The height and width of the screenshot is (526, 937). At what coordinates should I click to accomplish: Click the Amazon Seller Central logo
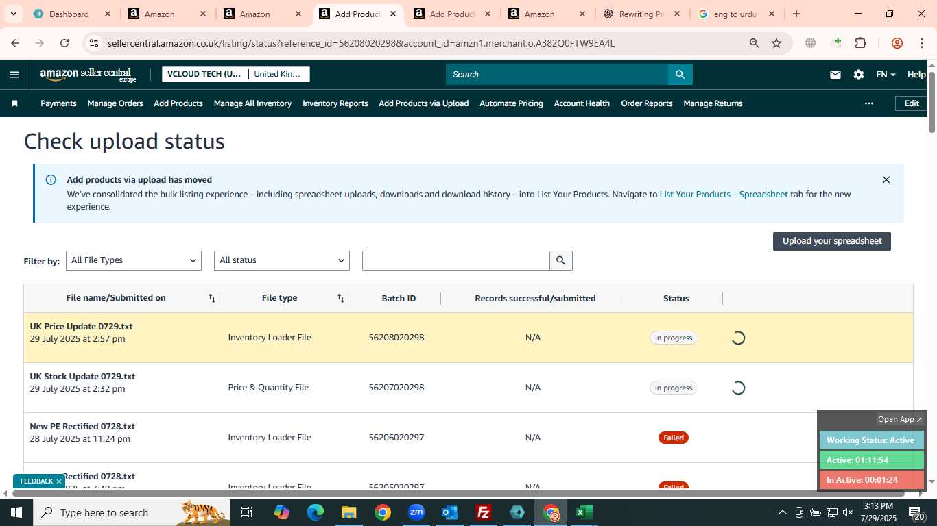click(x=88, y=75)
